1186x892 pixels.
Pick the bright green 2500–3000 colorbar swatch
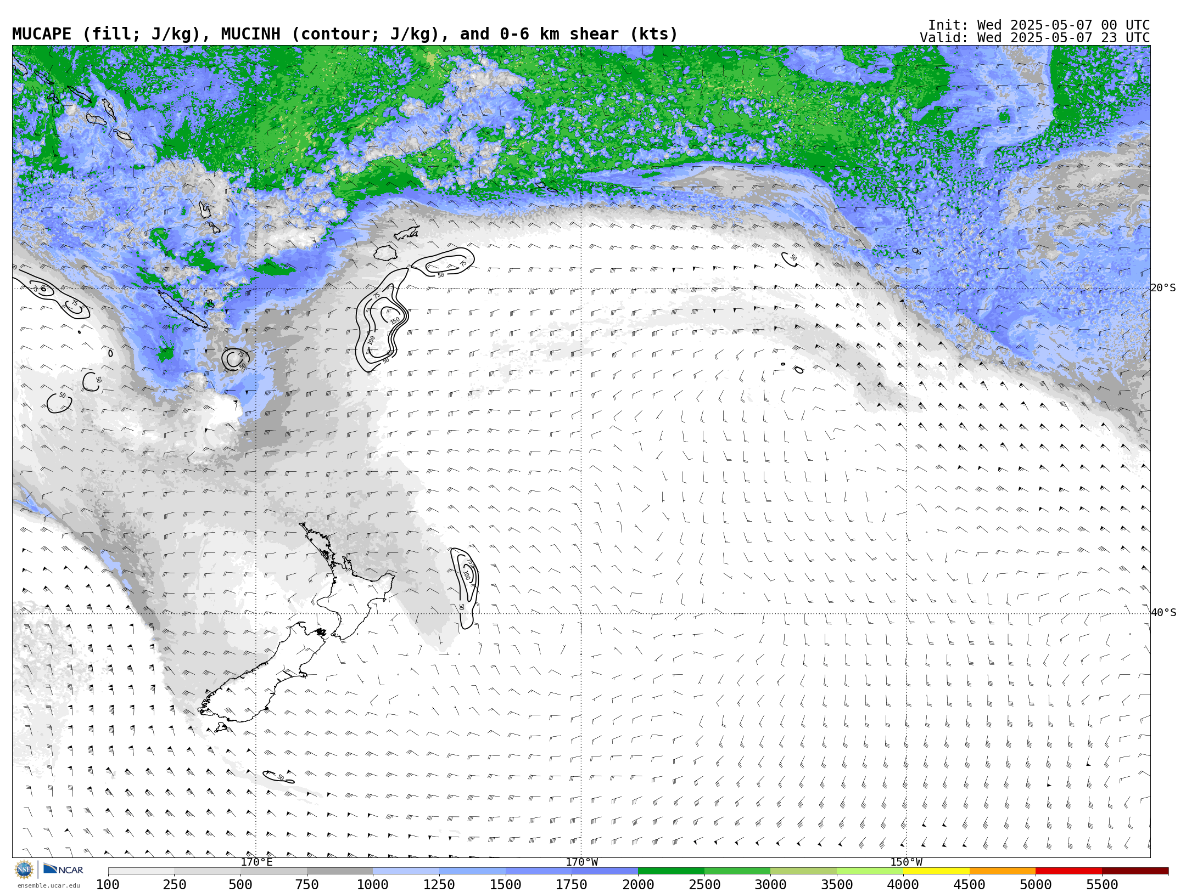[737, 871]
